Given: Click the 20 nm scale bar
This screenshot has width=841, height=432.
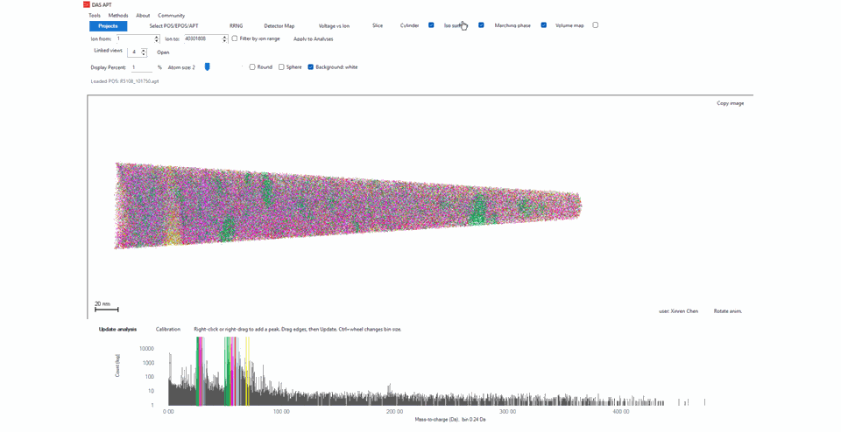Looking at the screenshot, I should pos(106,309).
